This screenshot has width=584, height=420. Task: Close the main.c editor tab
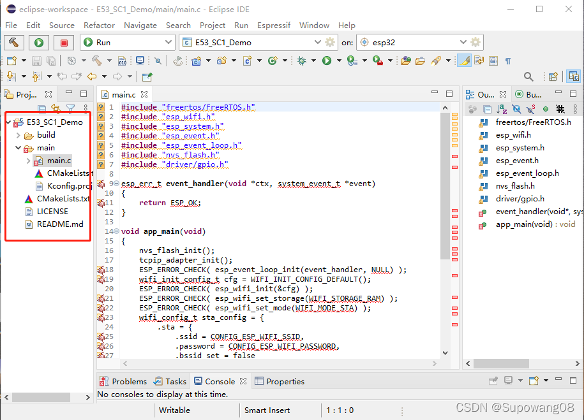click(144, 94)
